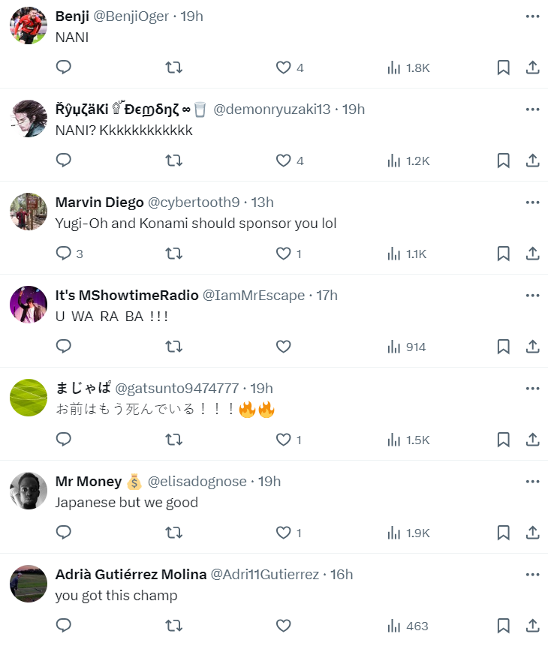The image size is (548, 646).
Task: Like the U WA RA BA tweet
Action: pyautogui.click(x=283, y=347)
